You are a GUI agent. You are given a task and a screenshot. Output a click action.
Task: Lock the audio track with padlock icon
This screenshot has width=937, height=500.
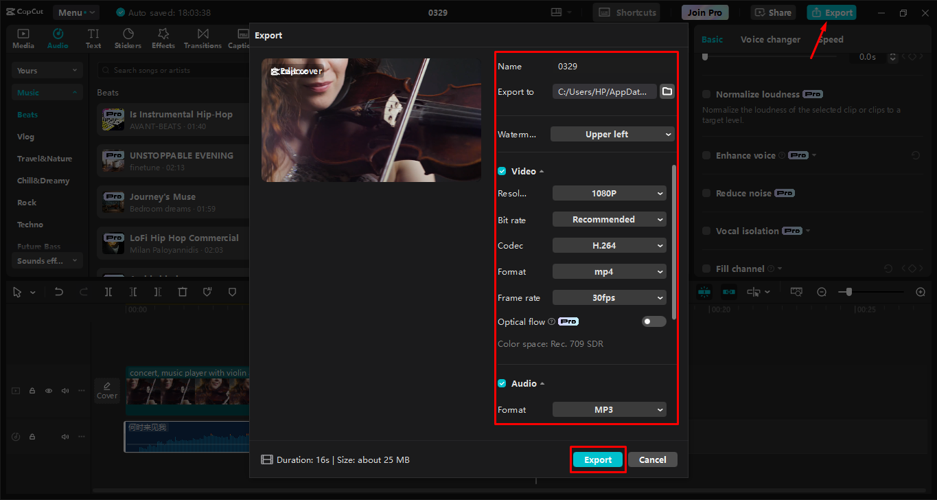click(32, 437)
